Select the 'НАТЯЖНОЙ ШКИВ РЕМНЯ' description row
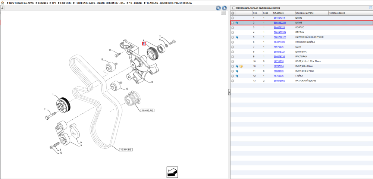Image resolution: width=373 pixels, height=179 pixels. coord(309,37)
